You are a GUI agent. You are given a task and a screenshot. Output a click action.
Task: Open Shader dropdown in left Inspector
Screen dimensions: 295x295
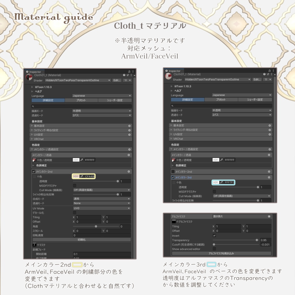coord(78,80)
